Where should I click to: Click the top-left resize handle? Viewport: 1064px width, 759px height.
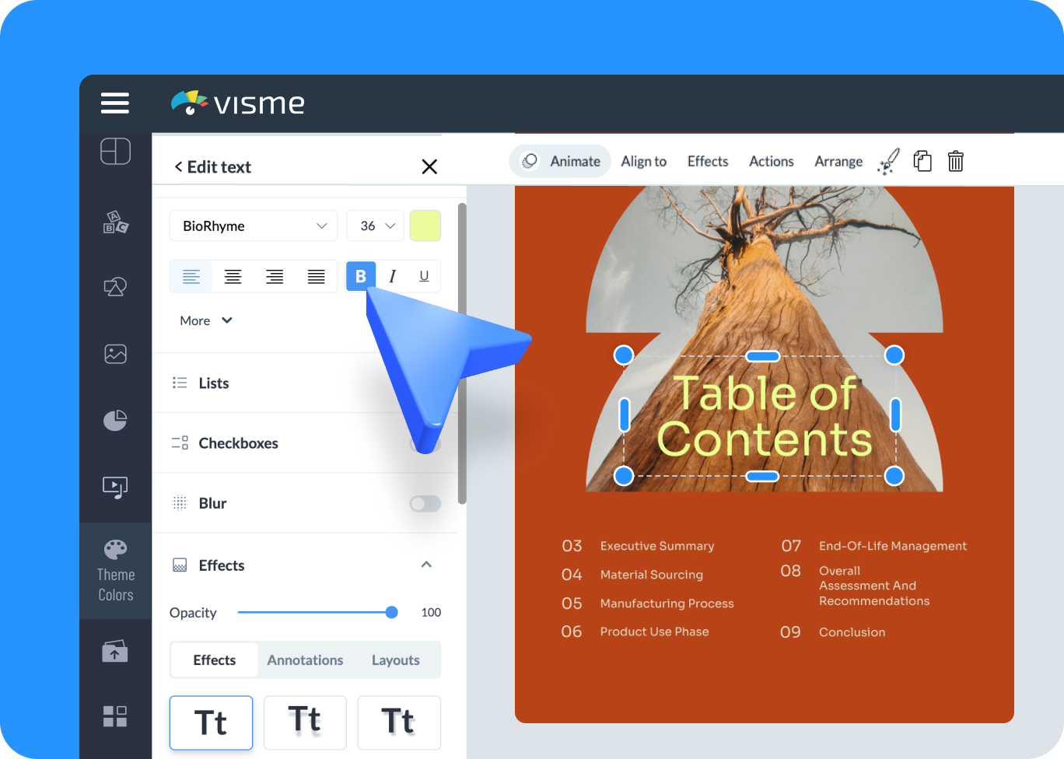(624, 355)
